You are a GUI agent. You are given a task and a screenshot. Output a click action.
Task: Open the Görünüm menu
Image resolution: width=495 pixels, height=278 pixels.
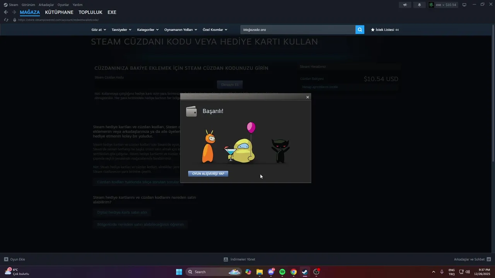[x=28, y=5]
